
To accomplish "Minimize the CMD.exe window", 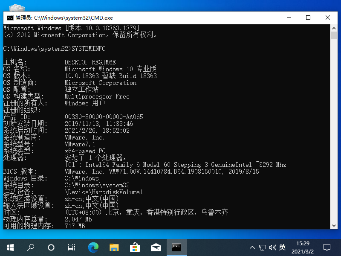I will click(x=289, y=17).
